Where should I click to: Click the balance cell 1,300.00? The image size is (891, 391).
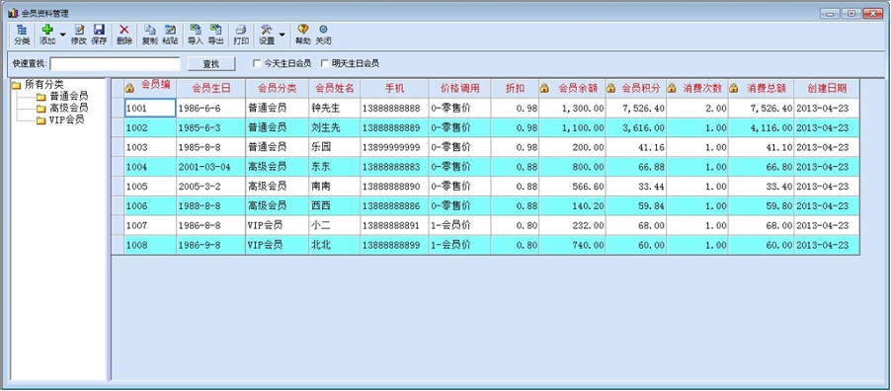(572, 108)
